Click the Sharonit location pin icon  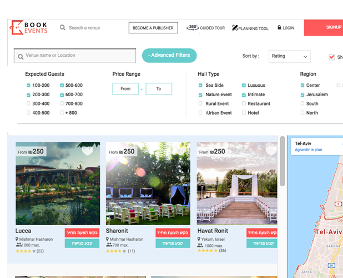[107, 239]
